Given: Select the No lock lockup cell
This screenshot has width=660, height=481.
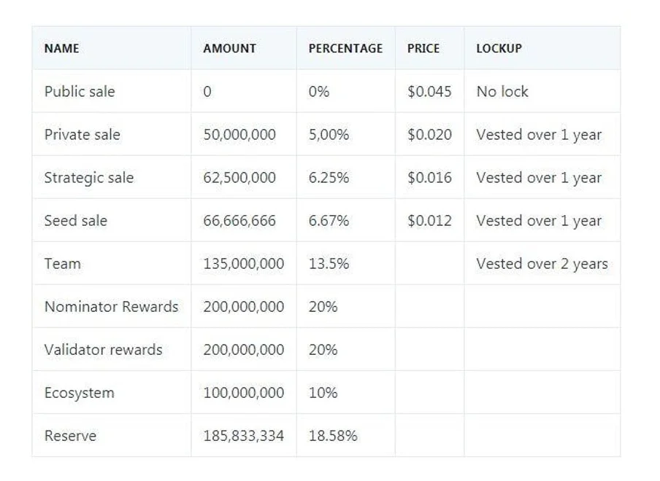Looking at the screenshot, I should tap(502, 91).
